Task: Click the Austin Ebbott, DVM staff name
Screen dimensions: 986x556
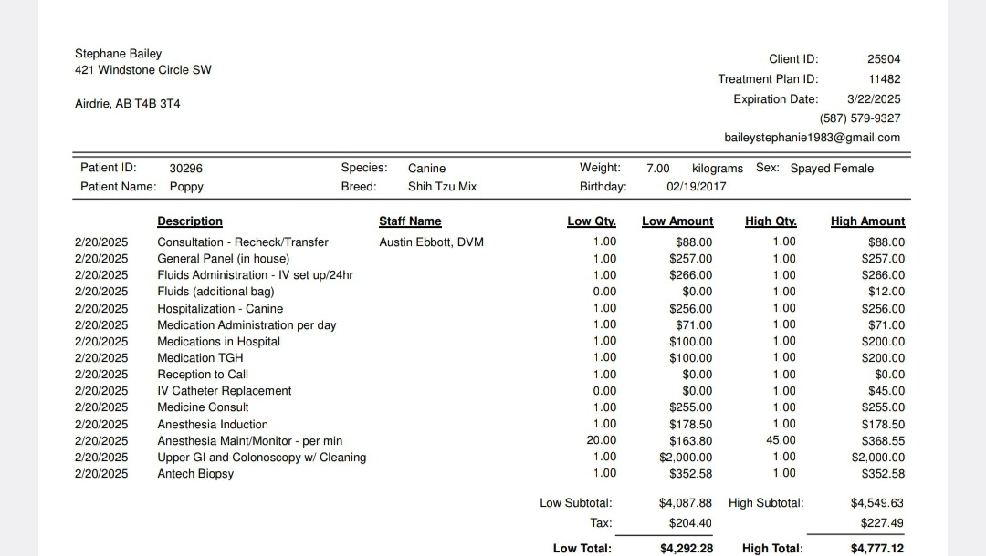Action: pos(431,242)
